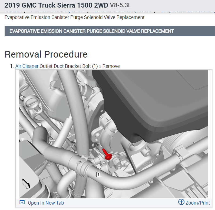This screenshot has width=215, height=210.
Task: Click the Purge Solenoid Valve Replacement breadcrumb text
Action: coord(74,17)
